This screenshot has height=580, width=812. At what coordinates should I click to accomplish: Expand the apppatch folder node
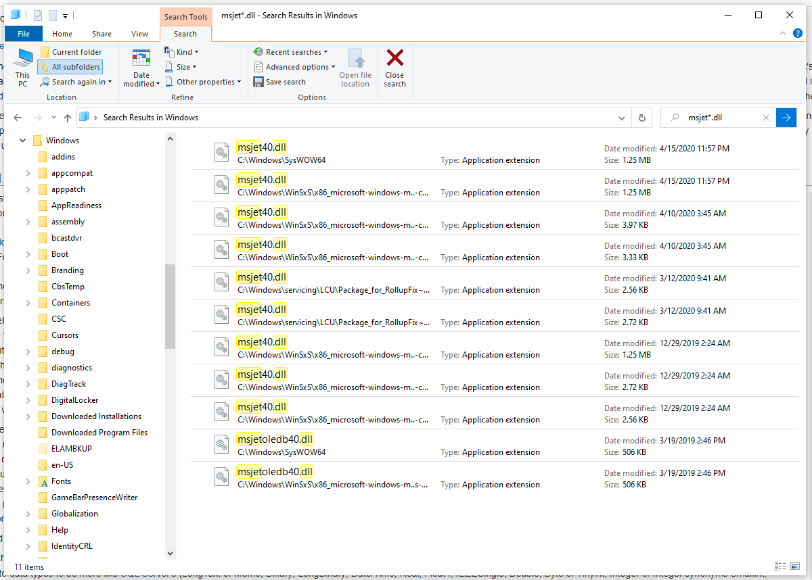pos(28,189)
